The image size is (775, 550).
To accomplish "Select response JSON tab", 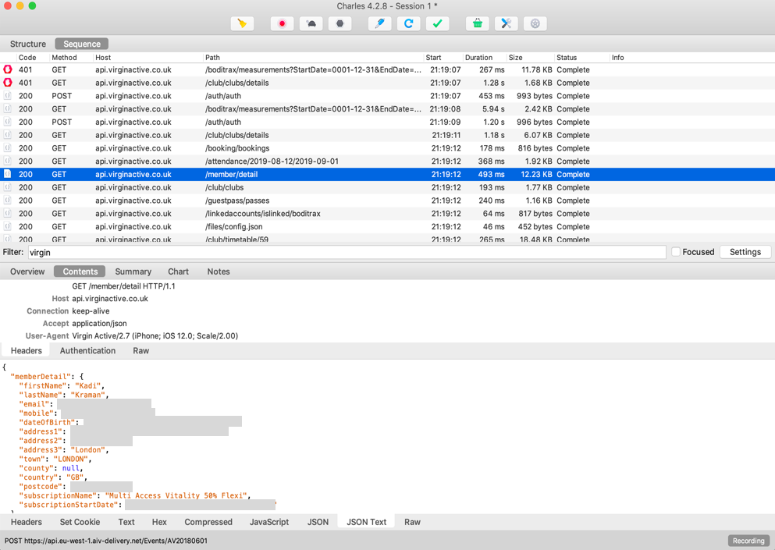I will [318, 522].
